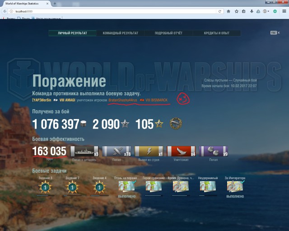Open the Задание 4 mission star
The height and width of the screenshot is (231, 289).
(x=99, y=187)
